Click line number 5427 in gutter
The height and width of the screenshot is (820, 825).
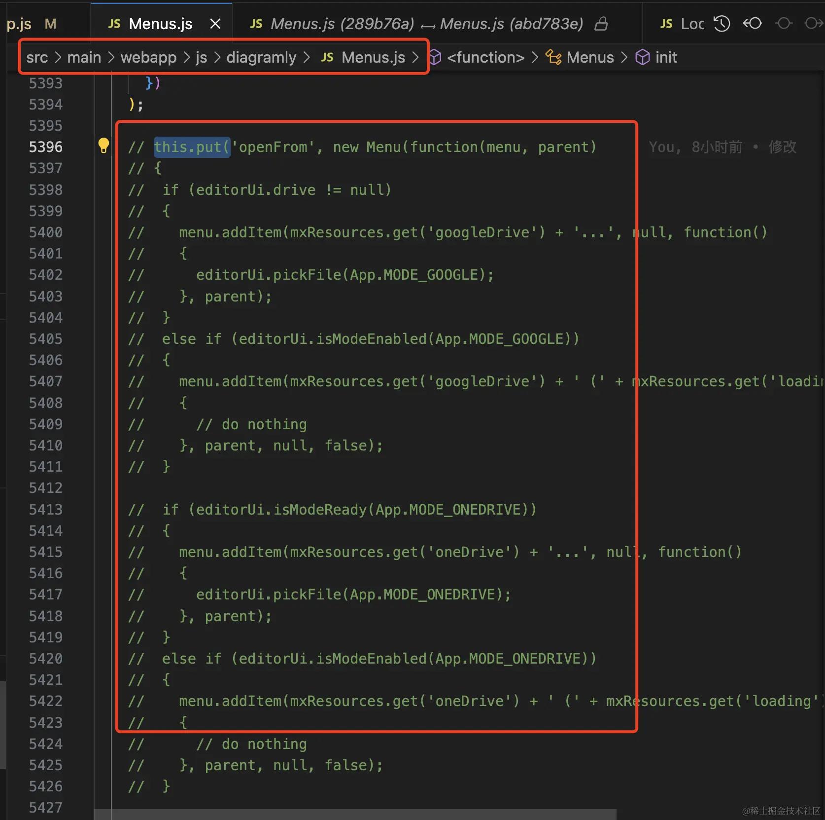(45, 808)
